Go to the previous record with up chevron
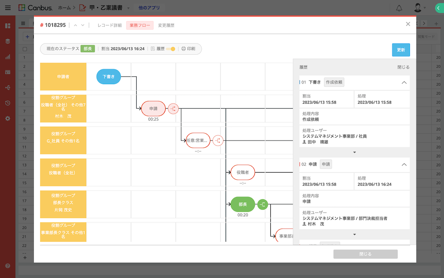 tap(75, 25)
